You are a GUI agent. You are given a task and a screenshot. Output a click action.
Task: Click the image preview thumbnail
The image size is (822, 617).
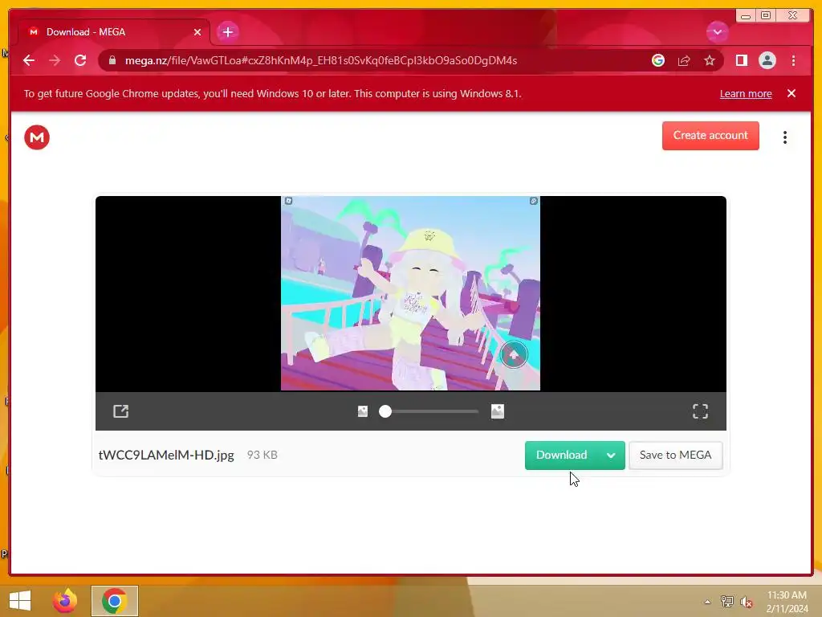pos(410,293)
